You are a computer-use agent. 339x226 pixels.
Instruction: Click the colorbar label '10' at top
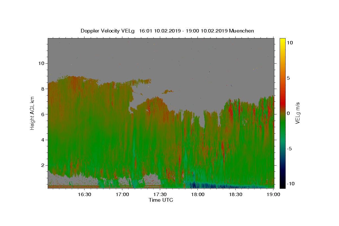point(290,43)
